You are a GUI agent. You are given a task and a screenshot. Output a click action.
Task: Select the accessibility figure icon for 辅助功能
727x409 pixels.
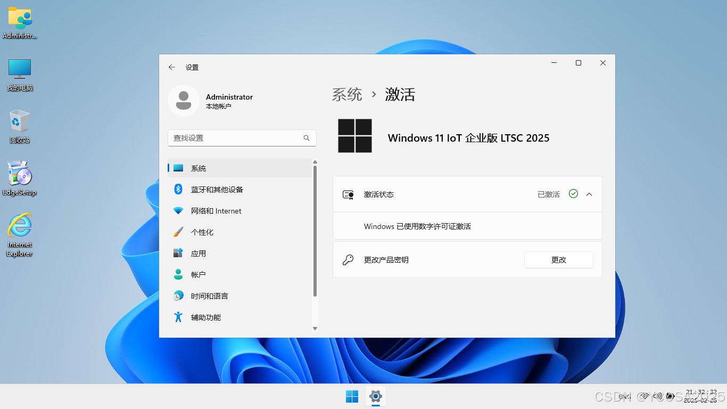pos(178,317)
